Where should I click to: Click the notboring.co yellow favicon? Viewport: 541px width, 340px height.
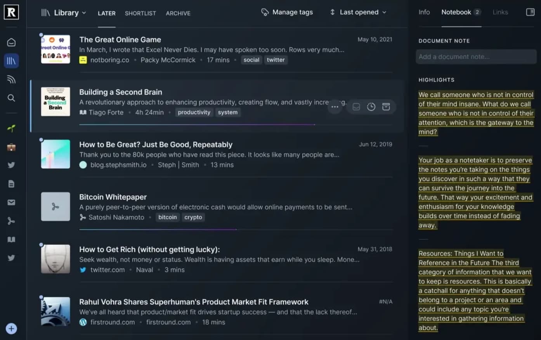click(x=83, y=60)
